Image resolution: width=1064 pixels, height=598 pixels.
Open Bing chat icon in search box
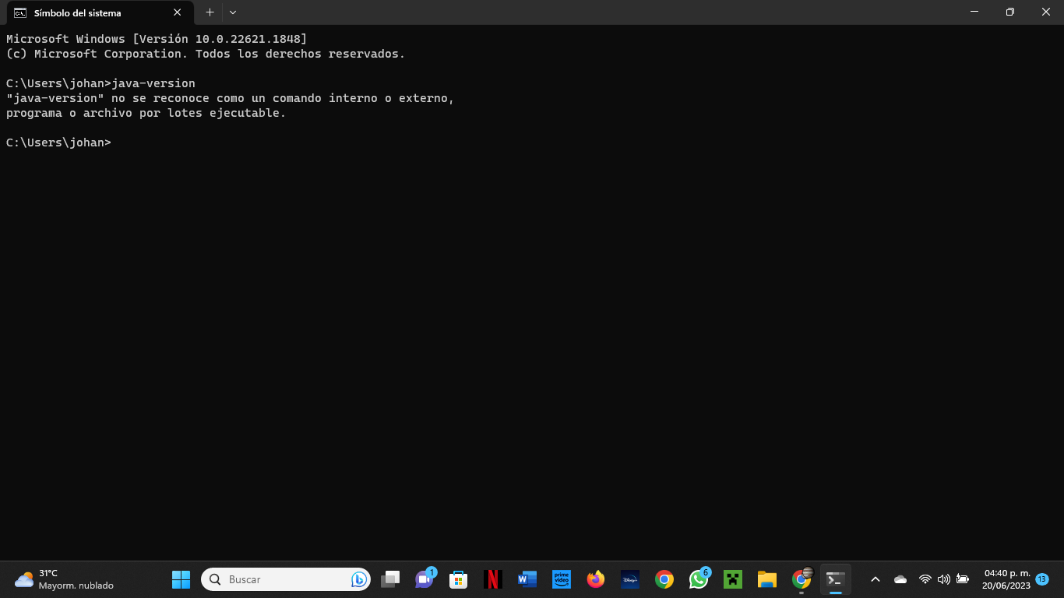358,579
